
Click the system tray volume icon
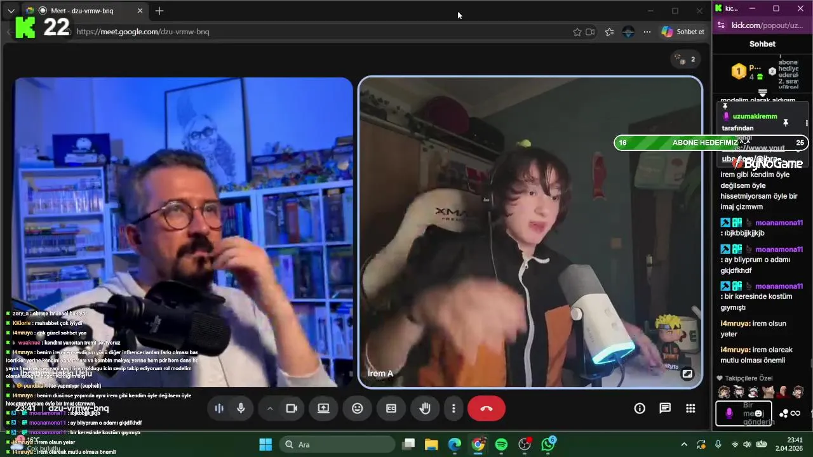747,444
